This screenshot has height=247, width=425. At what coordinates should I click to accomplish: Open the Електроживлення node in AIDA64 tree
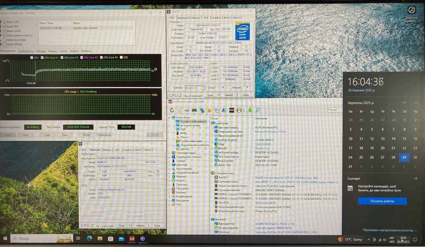191,141
